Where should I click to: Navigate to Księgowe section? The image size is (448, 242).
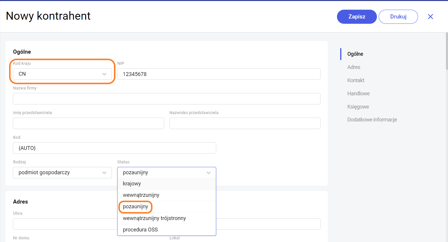358,107
